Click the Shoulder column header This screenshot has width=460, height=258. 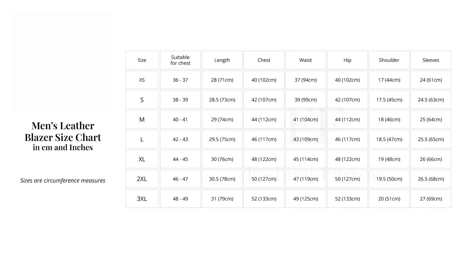point(389,60)
